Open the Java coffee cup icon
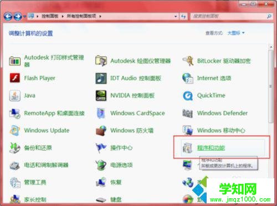This screenshot has height=206, width=277. point(15,95)
